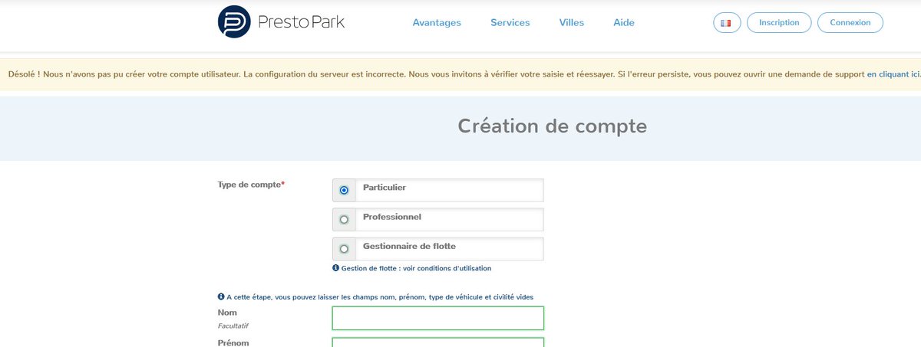The height and width of the screenshot is (347, 921).
Task: Click the Connexion button
Action: (850, 23)
